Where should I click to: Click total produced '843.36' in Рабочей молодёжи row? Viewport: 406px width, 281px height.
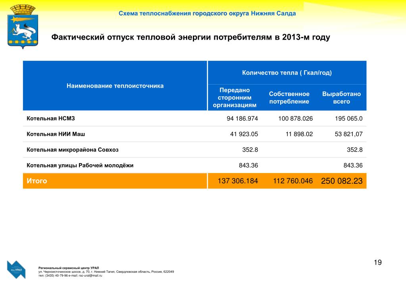pos(353,165)
